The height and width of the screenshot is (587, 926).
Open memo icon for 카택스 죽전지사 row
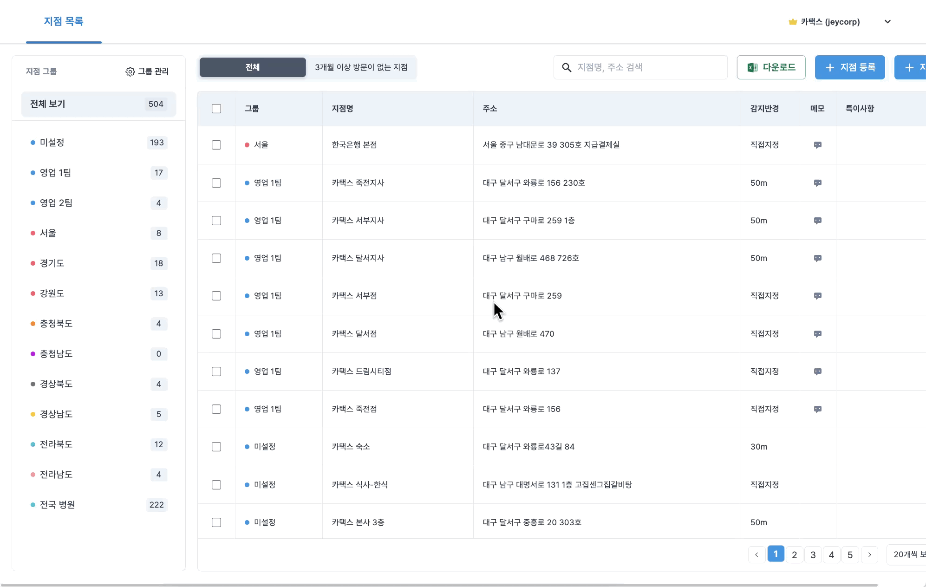coord(818,183)
